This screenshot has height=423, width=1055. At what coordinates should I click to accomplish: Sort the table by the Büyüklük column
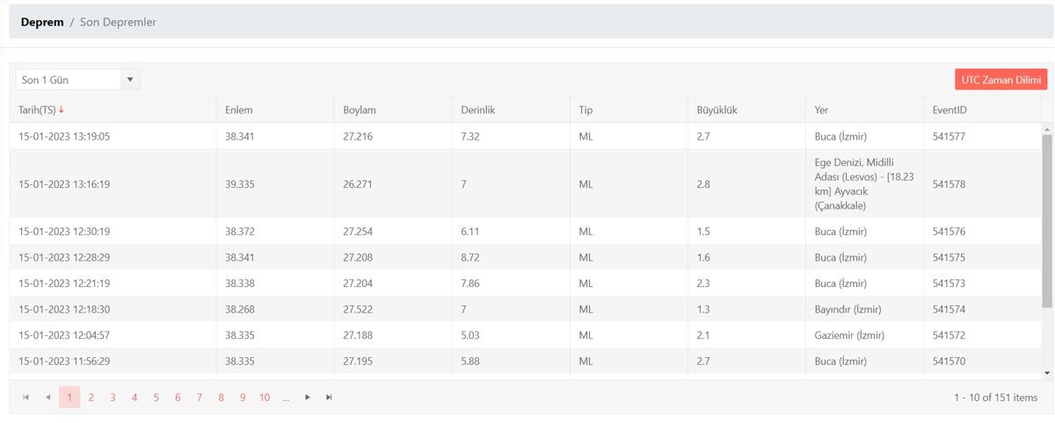717,110
